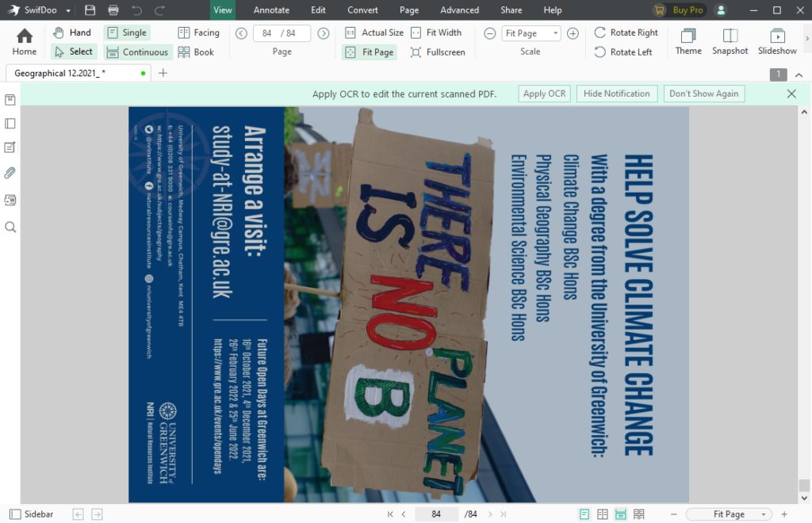
Task: Switch to the Annotate tab
Action: [x=271, y=10]
